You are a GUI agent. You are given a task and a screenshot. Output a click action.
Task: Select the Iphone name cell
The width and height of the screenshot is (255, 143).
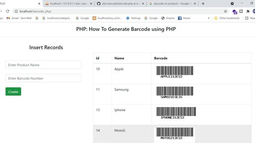(131, 115)
